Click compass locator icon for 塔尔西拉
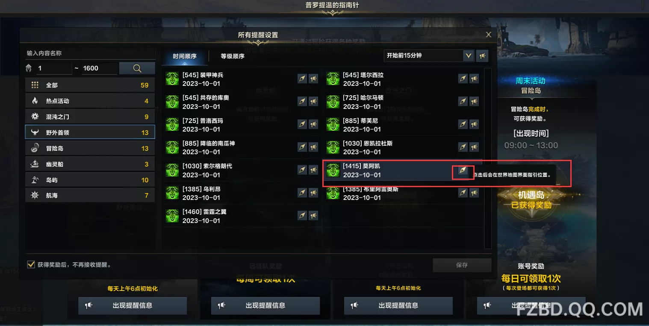 [463, 79]
